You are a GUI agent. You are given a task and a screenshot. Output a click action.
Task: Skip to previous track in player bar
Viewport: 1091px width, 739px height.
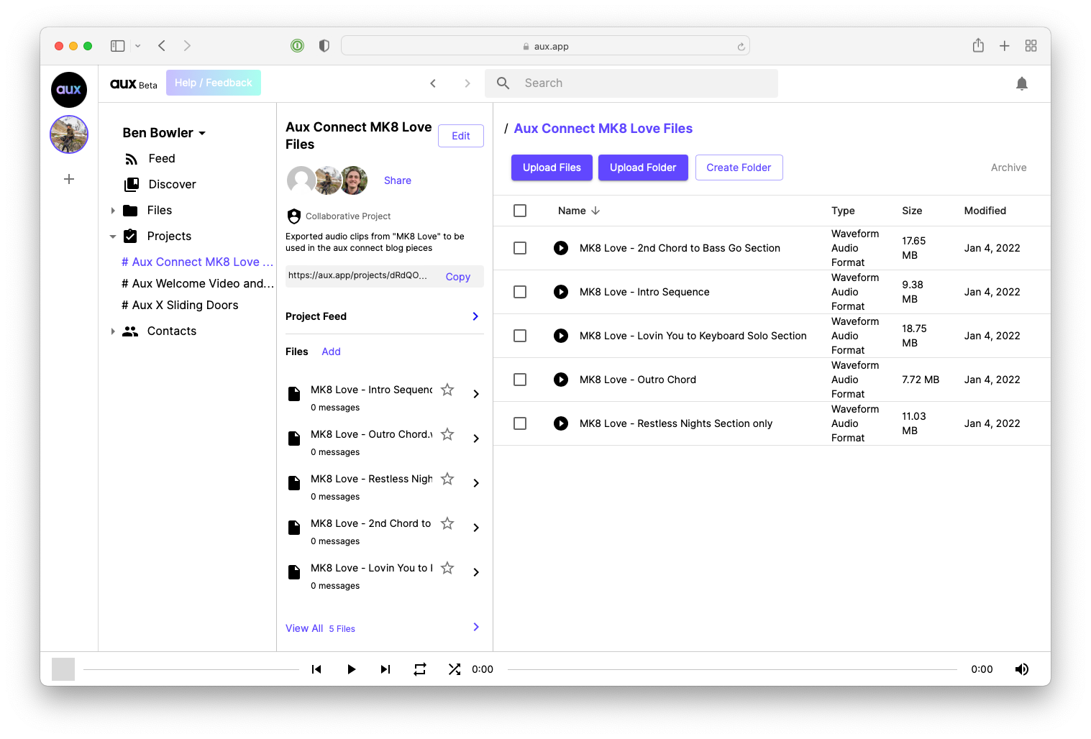point(316,669)
